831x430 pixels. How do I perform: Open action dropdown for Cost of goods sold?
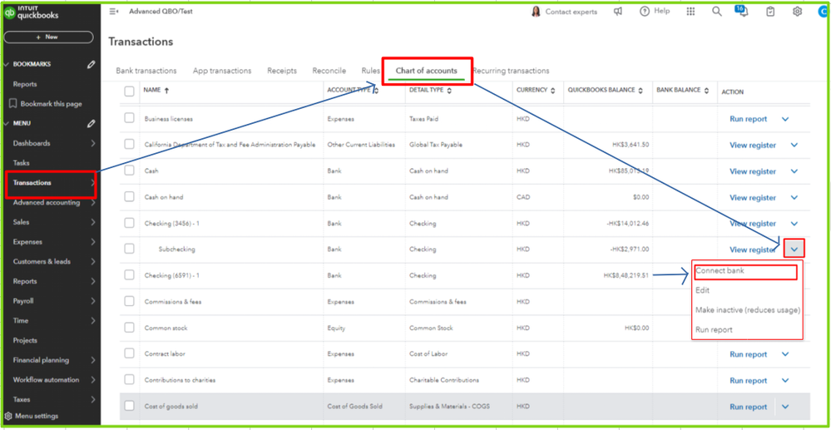(785, 407)
